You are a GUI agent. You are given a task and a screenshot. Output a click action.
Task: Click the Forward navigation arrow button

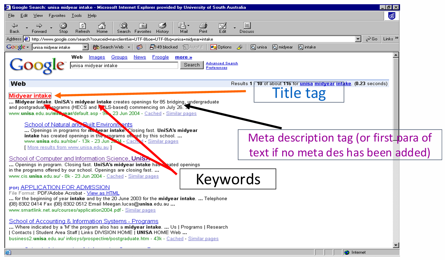point(39,28)
